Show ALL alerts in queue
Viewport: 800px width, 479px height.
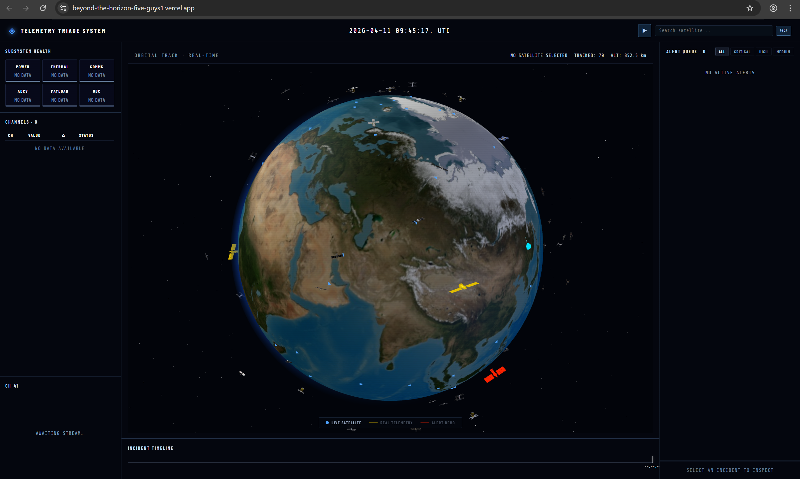(722, 52)
